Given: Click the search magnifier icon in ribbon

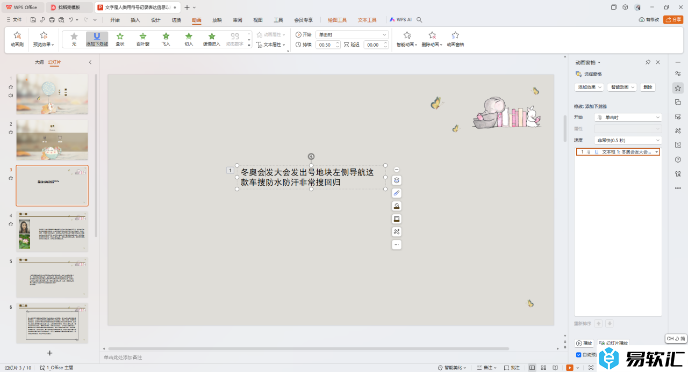Looking at the screenshot, I should pos(420,20).
